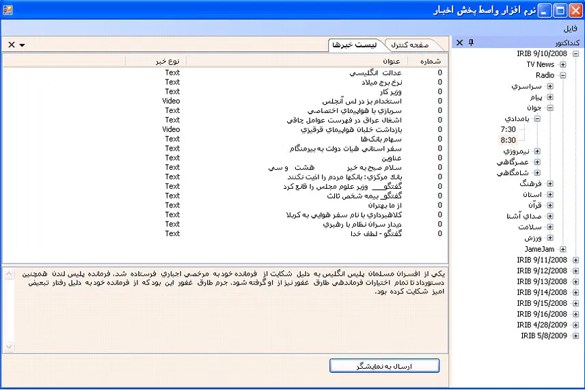
Task: Expand the IRIB 9/16/2008 node
Action: pyautogui.click(x=575, y=314)
